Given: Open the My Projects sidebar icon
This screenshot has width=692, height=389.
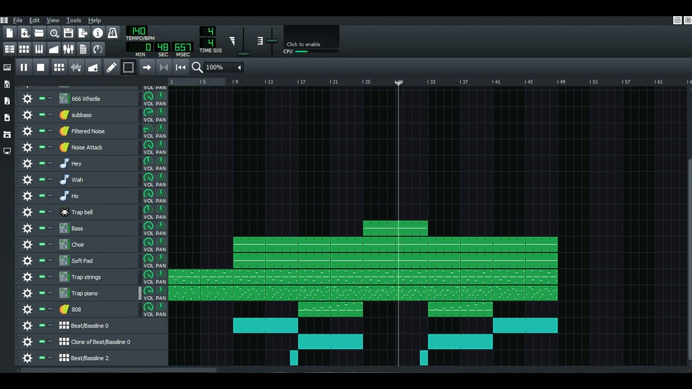Looking at the screenshot, I should [7, 84].
